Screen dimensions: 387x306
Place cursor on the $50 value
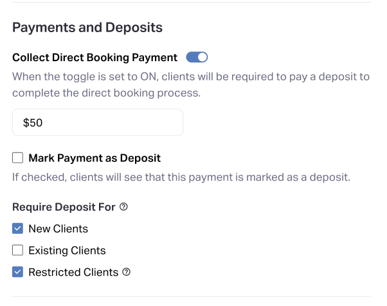pyautogui.click(x=33, y=123)
